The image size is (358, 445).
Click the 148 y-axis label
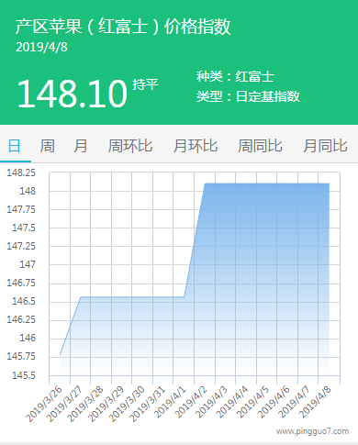click(28, 191)
